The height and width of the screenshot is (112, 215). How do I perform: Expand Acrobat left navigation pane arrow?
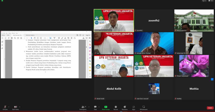(x=4, y=59)
